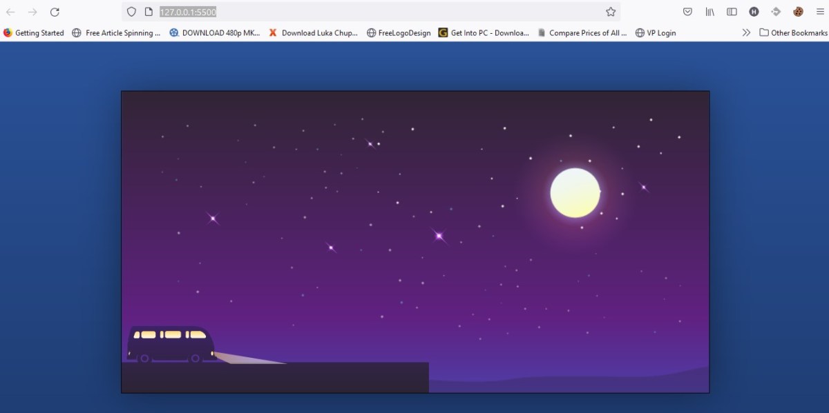Go forward to the next page
829x413 pixels.
click(x=32, y=12)
